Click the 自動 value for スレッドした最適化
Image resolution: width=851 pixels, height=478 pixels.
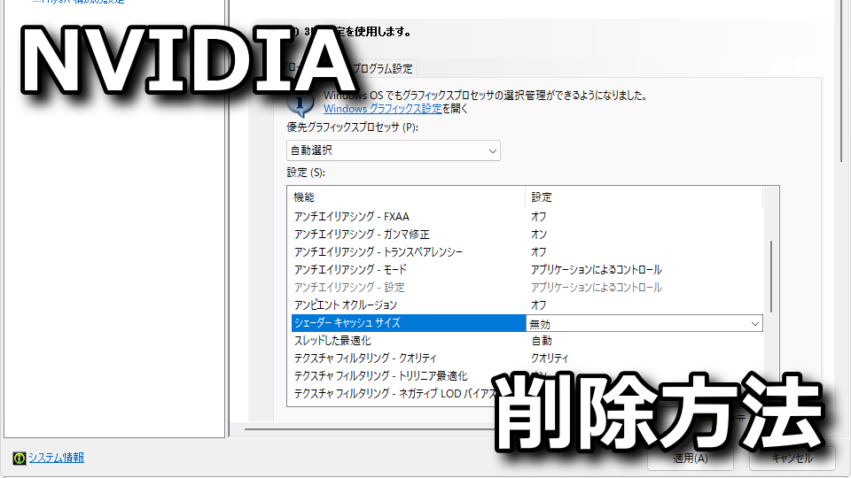point(542,340)
